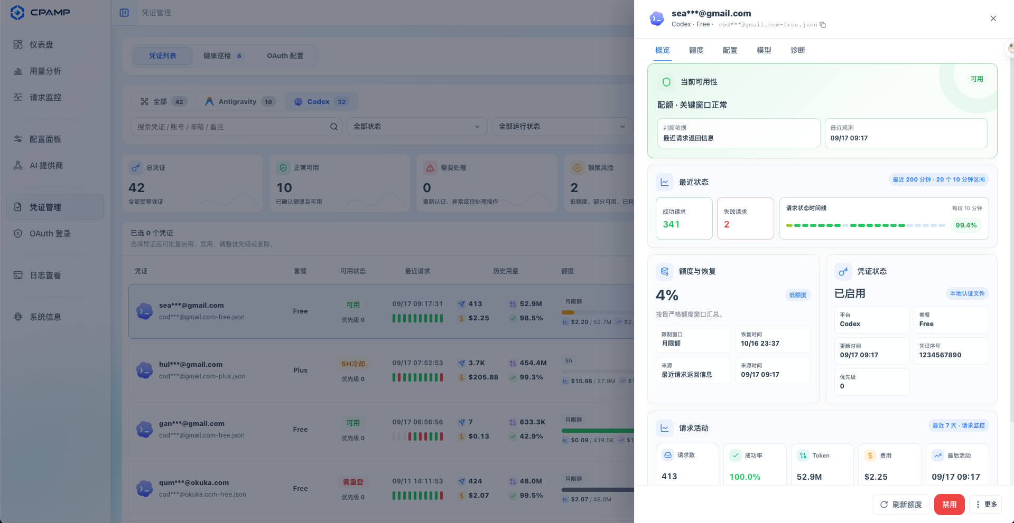Switch to the 诊断 tab

[798, 50]
